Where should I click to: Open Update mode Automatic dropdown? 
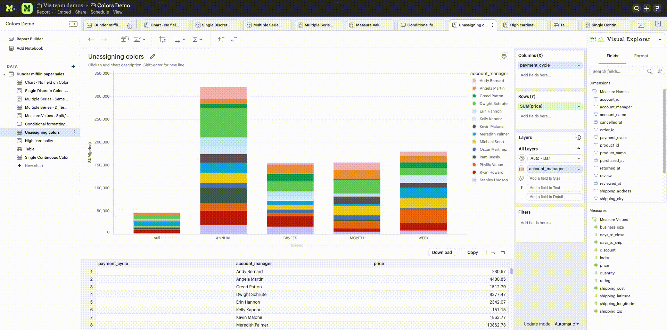pos(567,324)
